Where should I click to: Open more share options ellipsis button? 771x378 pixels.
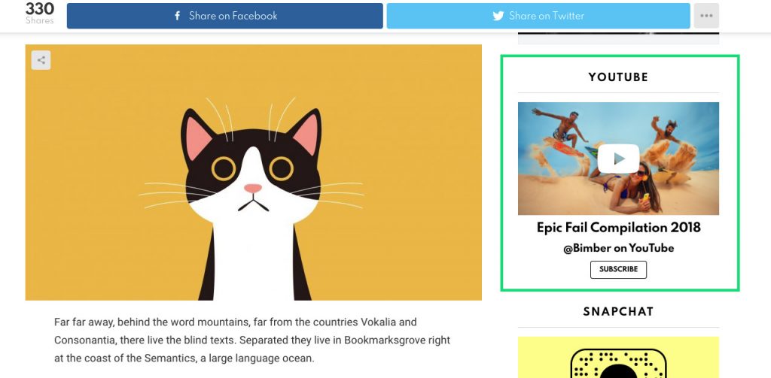[x=706, y=16]
